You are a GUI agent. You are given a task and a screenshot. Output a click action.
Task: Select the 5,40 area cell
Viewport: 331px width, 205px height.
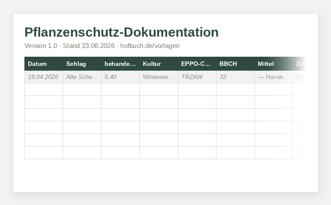[x=120, y=77]
